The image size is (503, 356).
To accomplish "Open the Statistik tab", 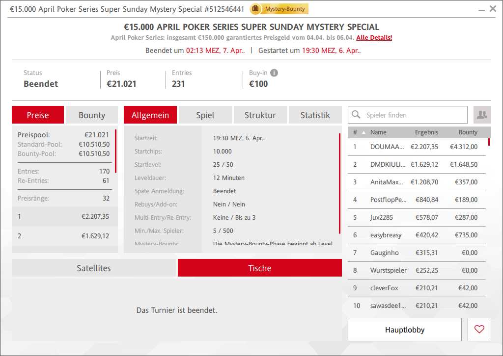I will (315, 115).
